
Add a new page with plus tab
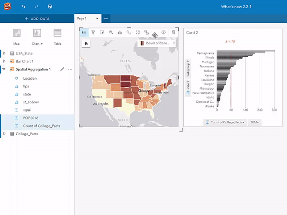[x=106, y=19]
